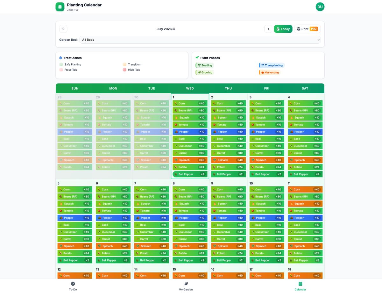The image size is (382, 293).
Task: Click the To-Do checkmark icon
Action: pos(73,284)
